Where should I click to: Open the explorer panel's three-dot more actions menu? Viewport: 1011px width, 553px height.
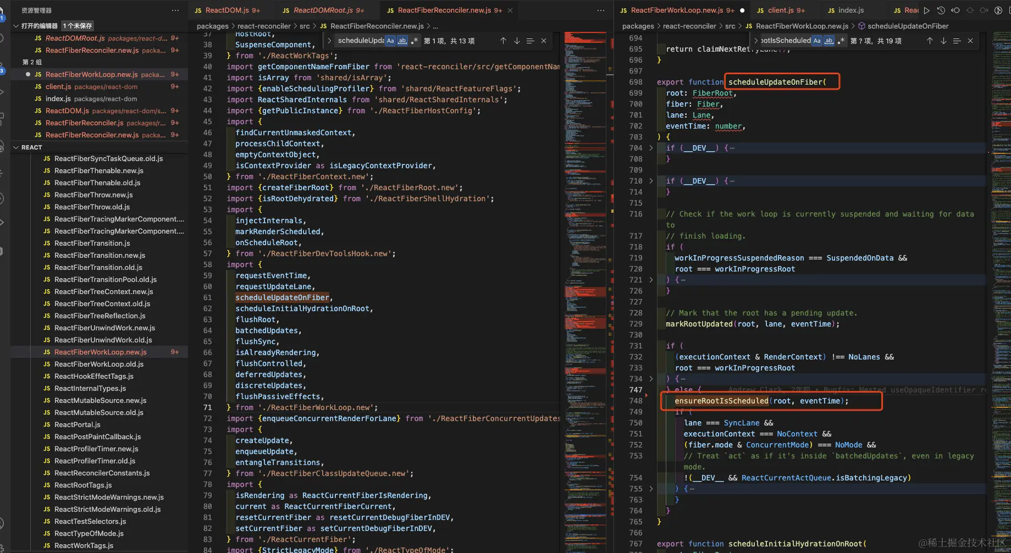[x=175, y=10]
